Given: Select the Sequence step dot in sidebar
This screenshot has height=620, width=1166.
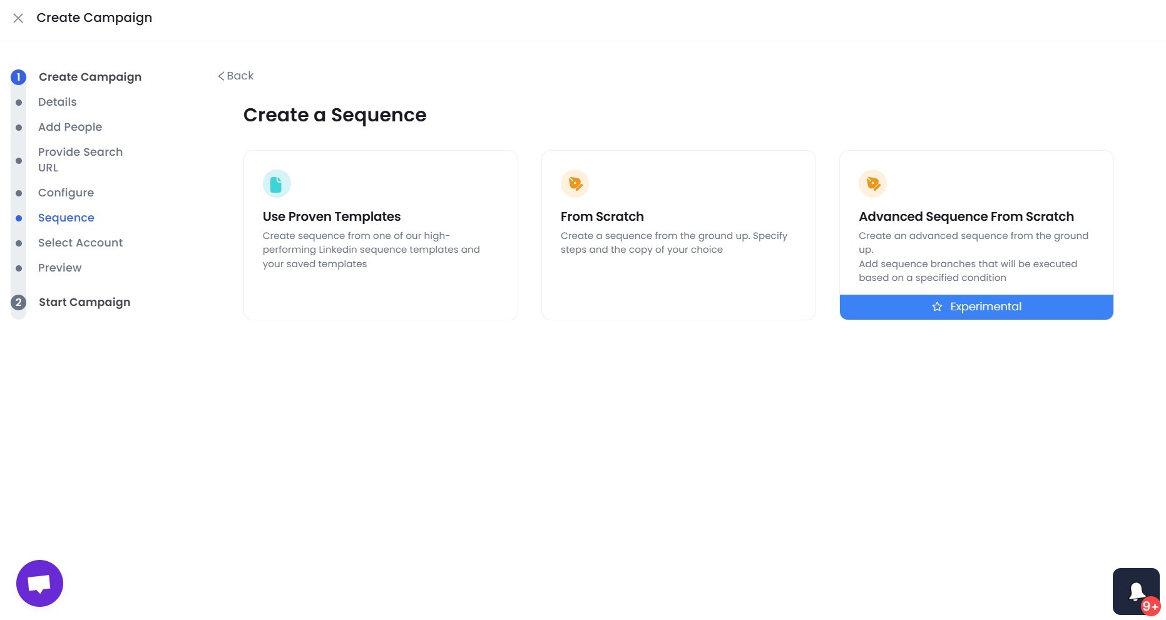Looking at the screenshot, I should click(18, 218).
